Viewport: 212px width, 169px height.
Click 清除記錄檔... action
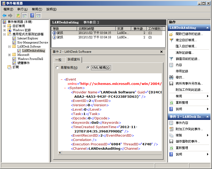(185, 52)
